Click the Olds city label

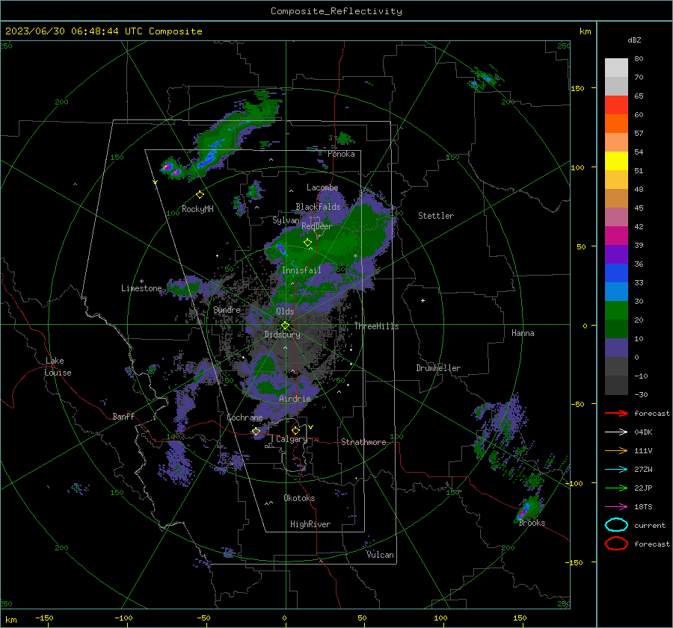(x=285, y=311)
